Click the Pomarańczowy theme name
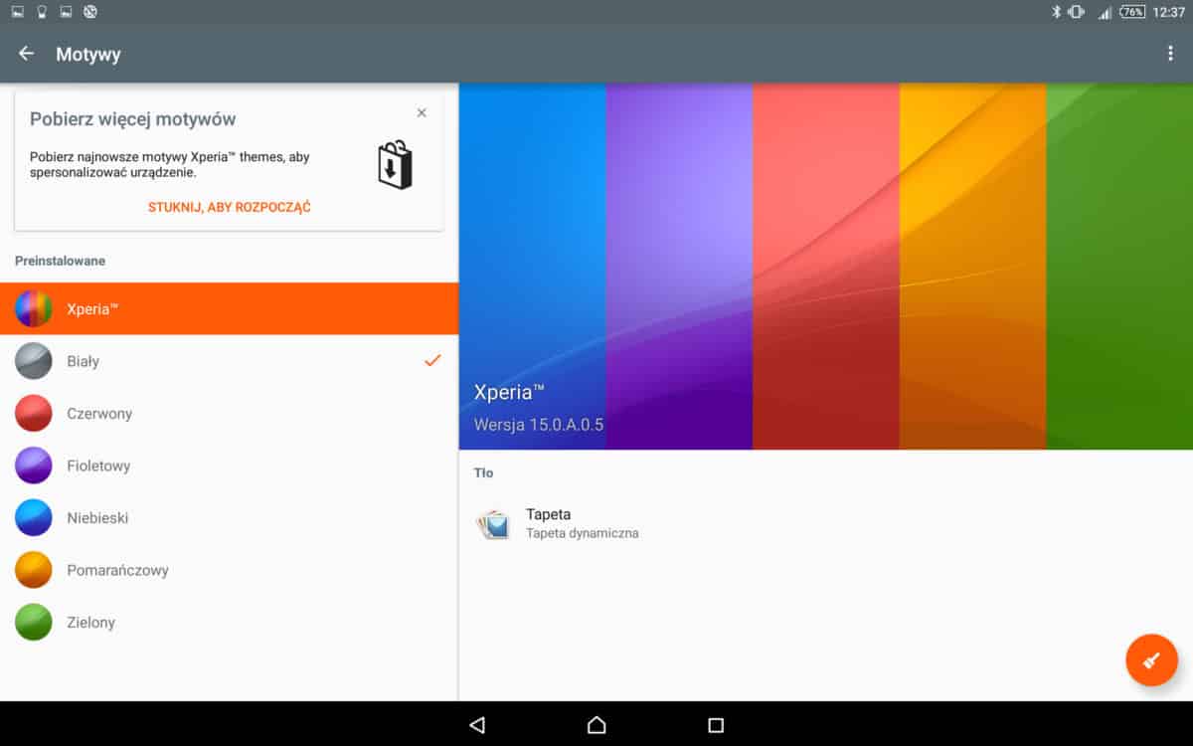1193x746 pixels. tap(117, 570)
